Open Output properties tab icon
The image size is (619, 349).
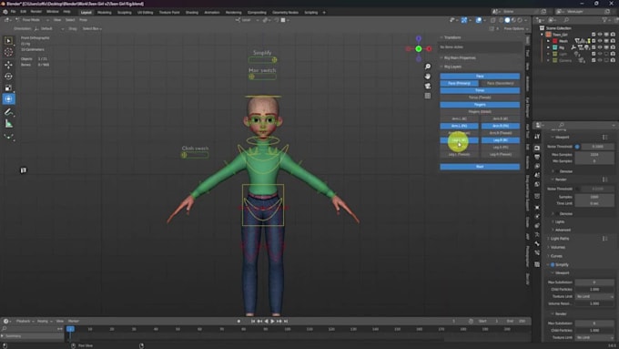pyautogui.click(x=537, y=157)
